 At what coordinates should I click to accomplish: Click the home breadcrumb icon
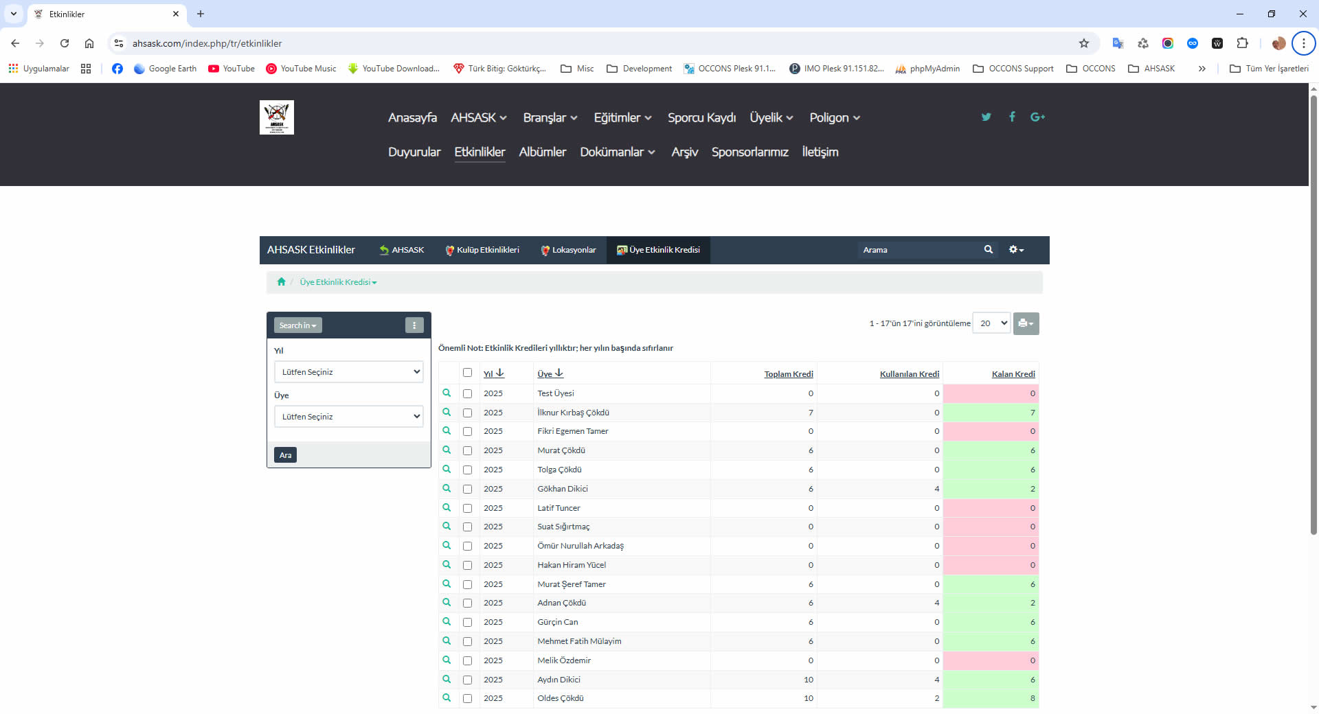click(281, 282)
